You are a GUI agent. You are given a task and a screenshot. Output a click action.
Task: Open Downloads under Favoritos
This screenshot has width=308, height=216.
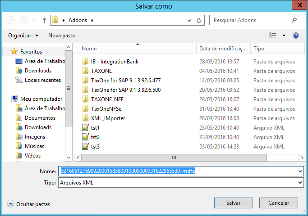click(33, 71)
